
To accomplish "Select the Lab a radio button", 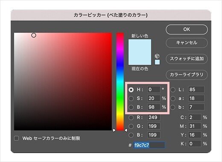I will pos(173,98).
